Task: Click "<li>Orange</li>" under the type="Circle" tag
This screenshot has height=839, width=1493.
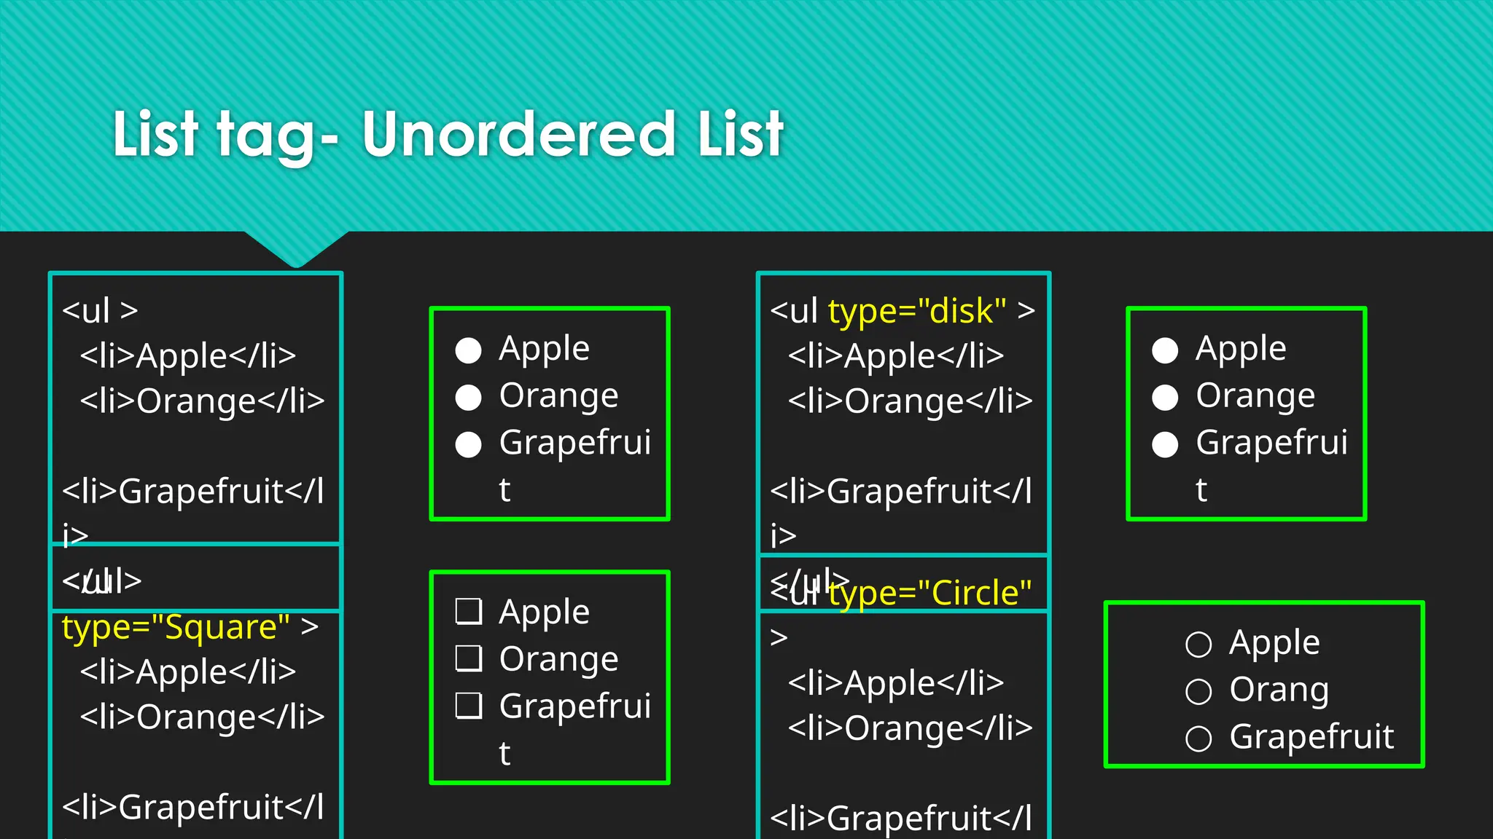Action: point(911,728)
